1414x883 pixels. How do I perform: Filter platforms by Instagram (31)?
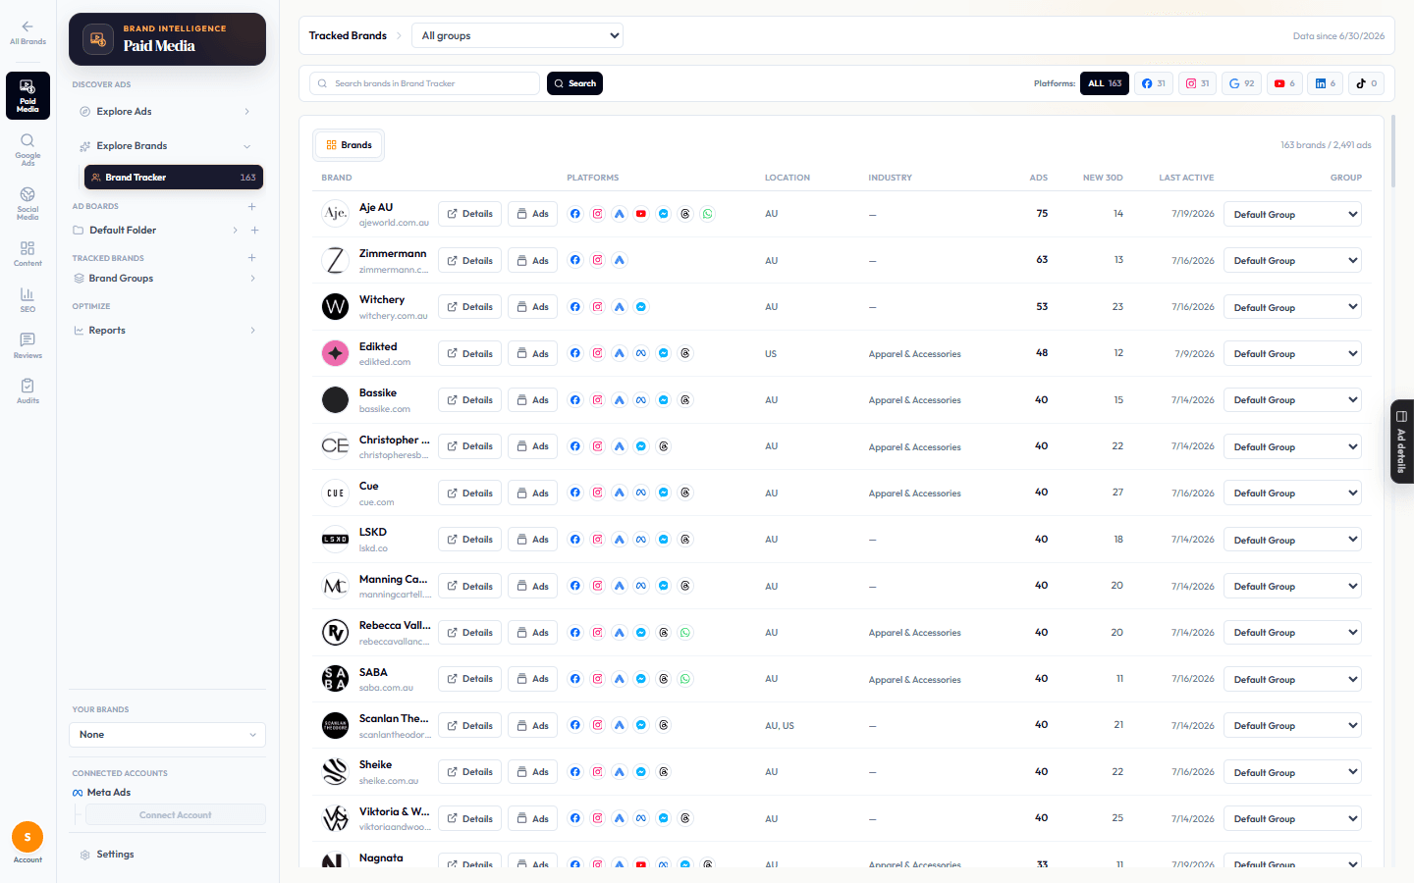pos(1197,83)
